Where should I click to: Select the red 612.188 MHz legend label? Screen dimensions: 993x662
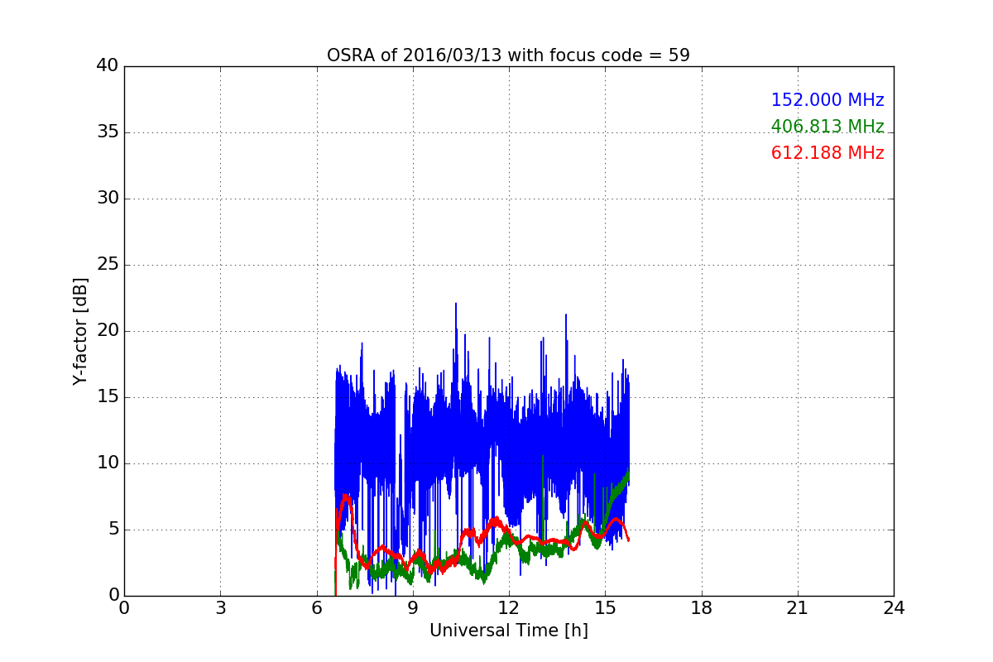pos(827,153)
